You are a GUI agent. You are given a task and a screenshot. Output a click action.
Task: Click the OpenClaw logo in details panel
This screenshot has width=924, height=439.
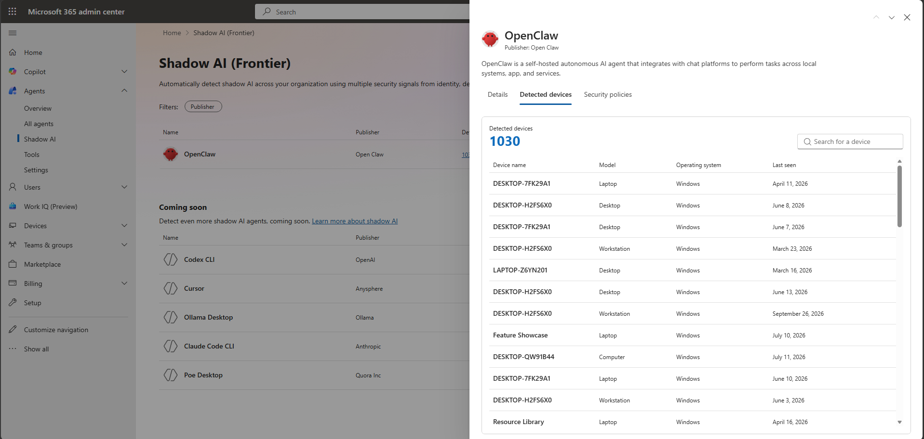coord(490,39)
